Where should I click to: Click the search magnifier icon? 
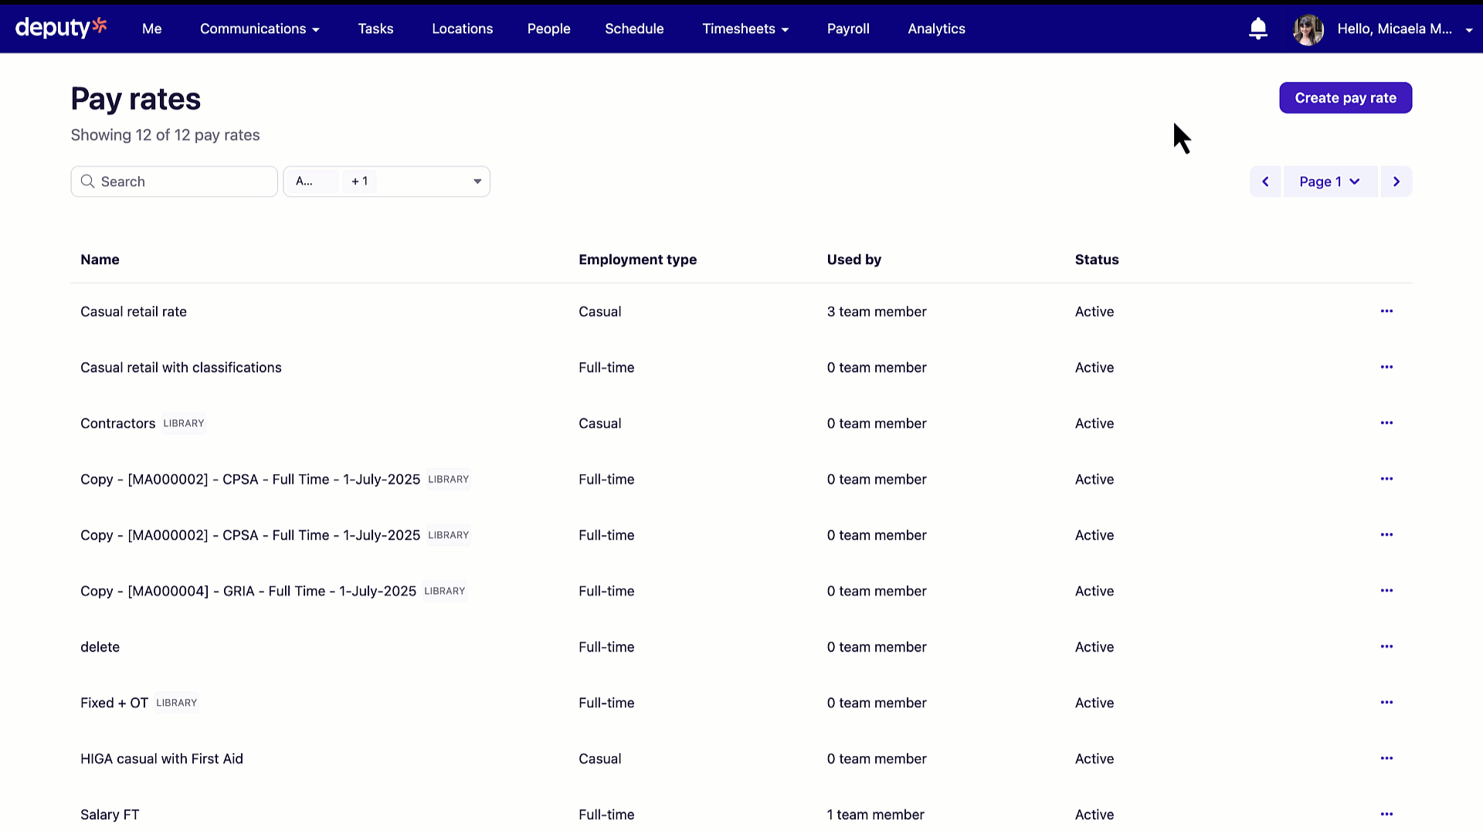point(87,181)
